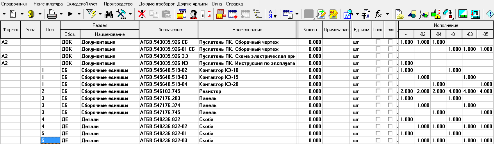The image size is (494, 144).
Task: Open the Производство menu
Action: click(119, 4)
